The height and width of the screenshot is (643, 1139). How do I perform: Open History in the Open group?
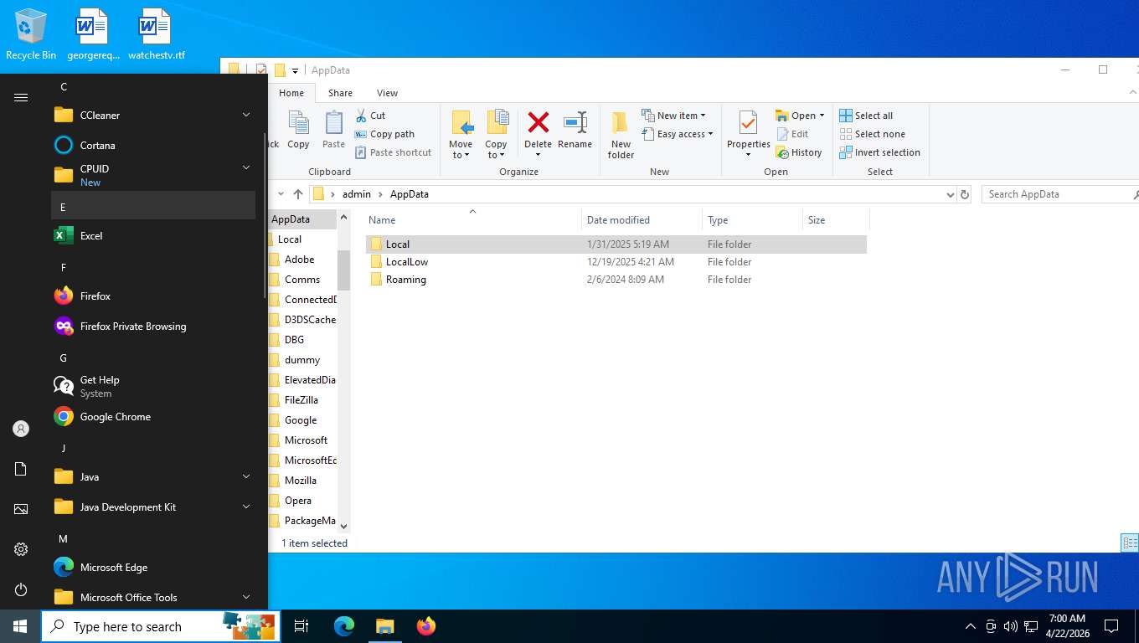click(799, 152)
